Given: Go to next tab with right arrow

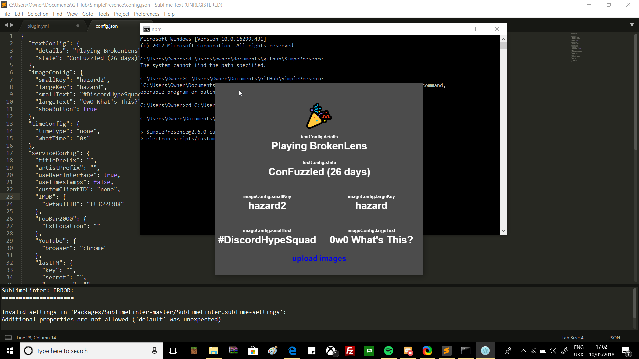Looking at the screenshot, I should [12, 25].
